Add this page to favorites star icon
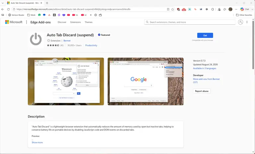This screenshot has width=255, height=154. 173,9
